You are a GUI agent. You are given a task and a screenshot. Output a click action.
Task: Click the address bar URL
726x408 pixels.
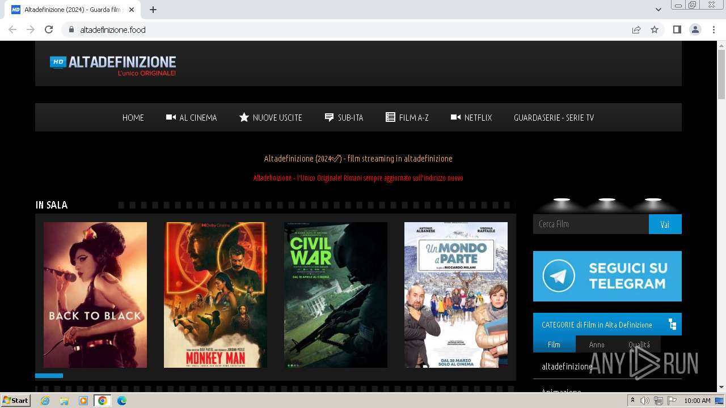pos(113,29)
